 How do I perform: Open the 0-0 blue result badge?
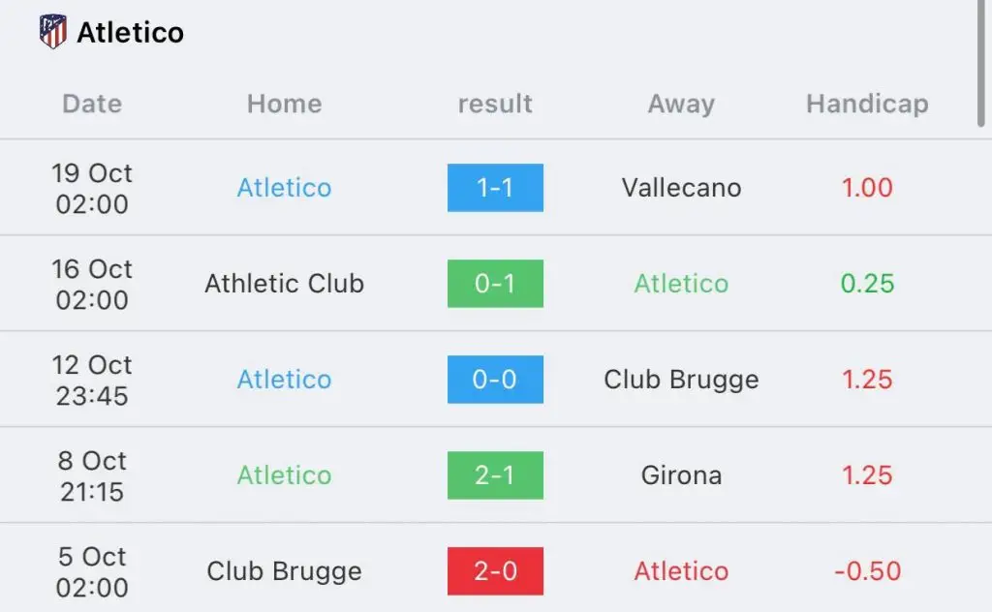tap(495, 380)
